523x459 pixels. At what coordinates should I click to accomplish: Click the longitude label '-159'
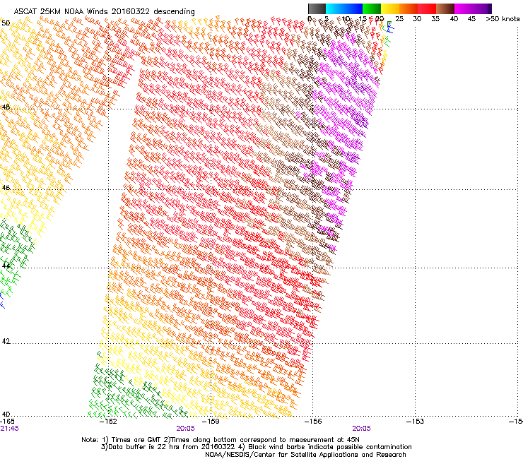pyautogui.click(x=211, y=422)
